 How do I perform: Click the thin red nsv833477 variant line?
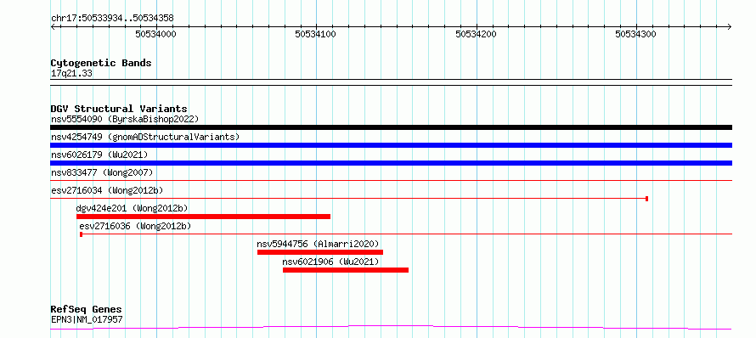391,181
